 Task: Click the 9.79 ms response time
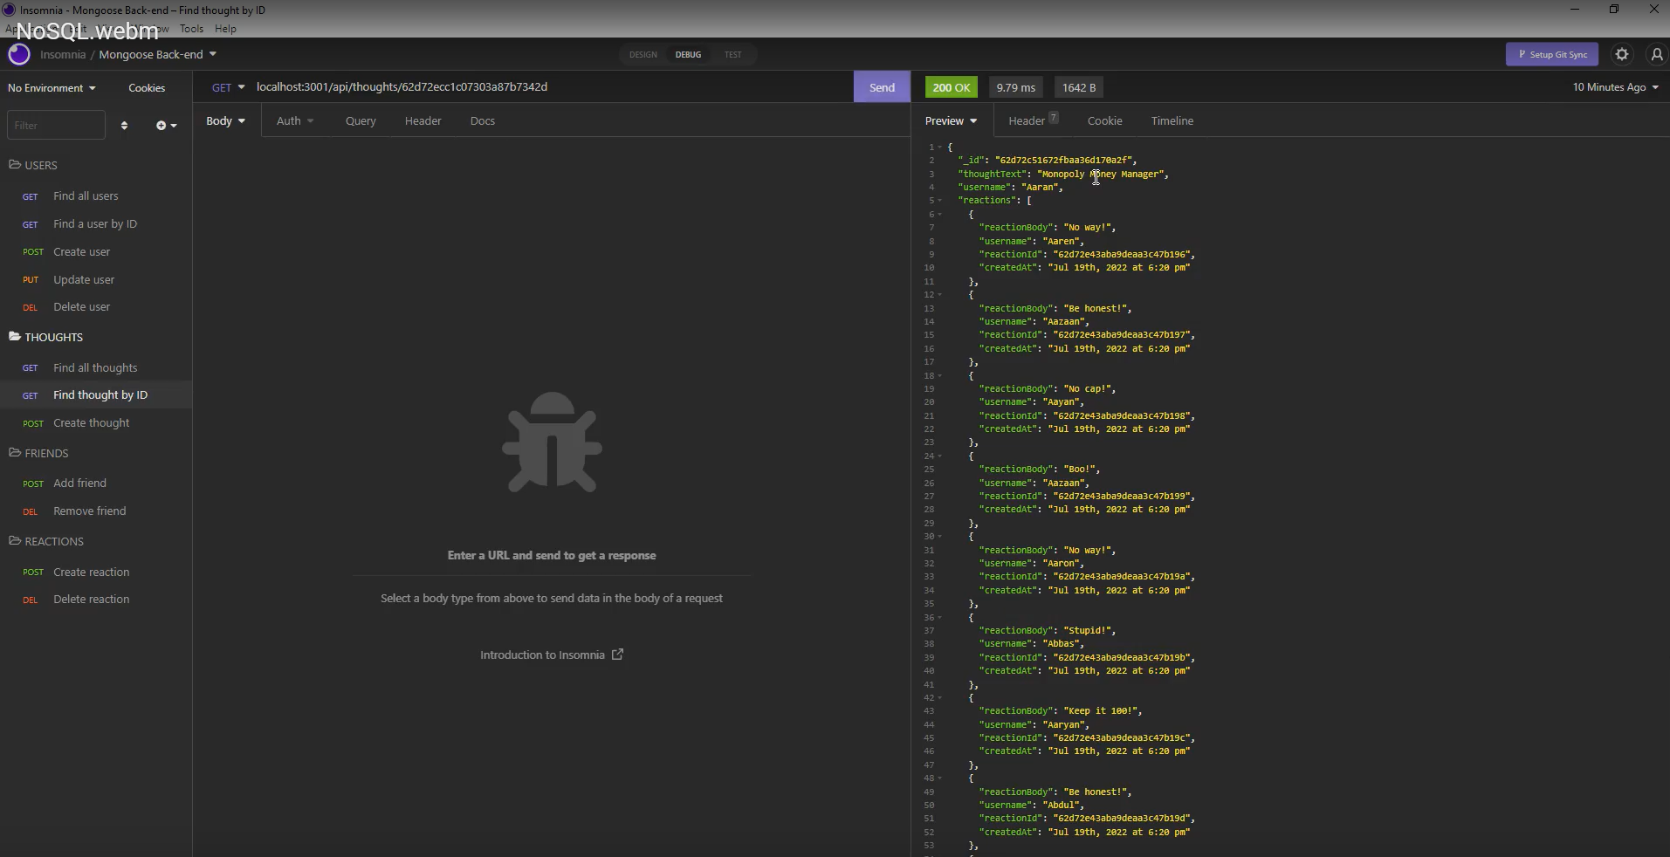pos(1015,87)
